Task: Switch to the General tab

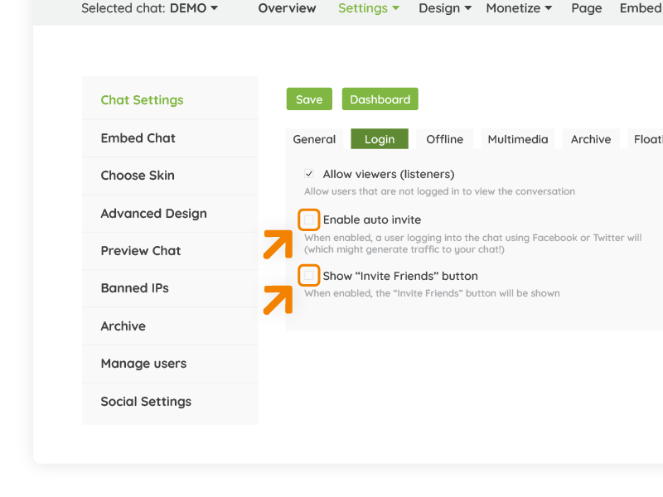Action: coord(314,139)
